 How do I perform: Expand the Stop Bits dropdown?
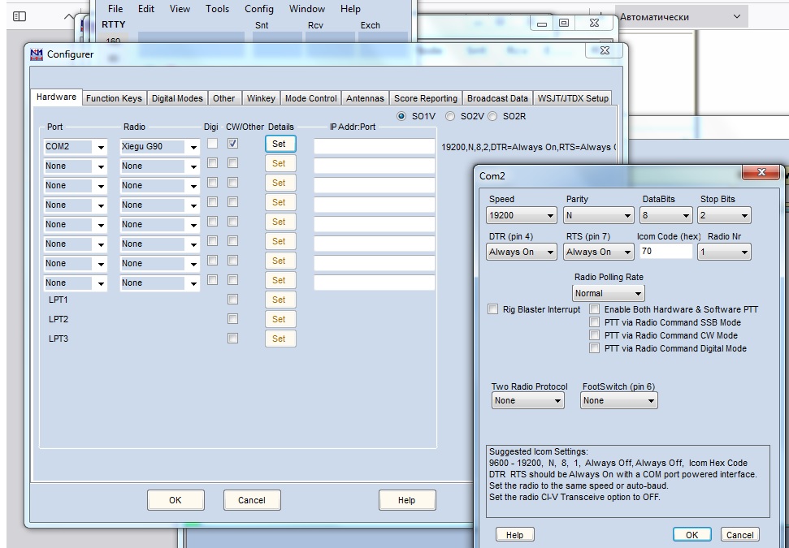click(725, 216)
